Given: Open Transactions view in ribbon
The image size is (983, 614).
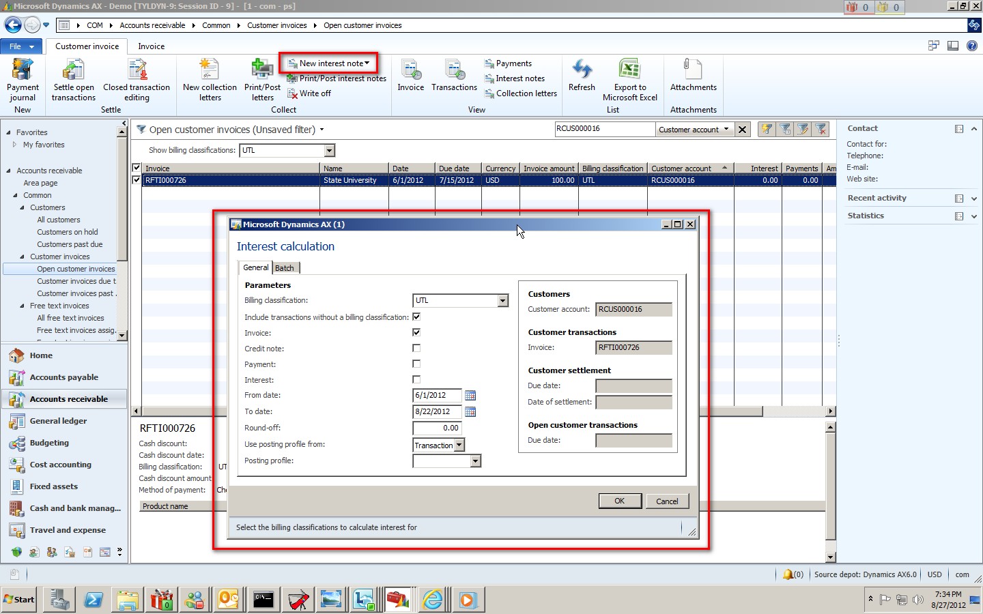Looking at the screenshot, I should tap(454, 76).
